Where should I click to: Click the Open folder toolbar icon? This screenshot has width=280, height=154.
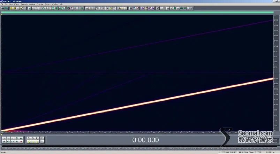tap(15, 8)
